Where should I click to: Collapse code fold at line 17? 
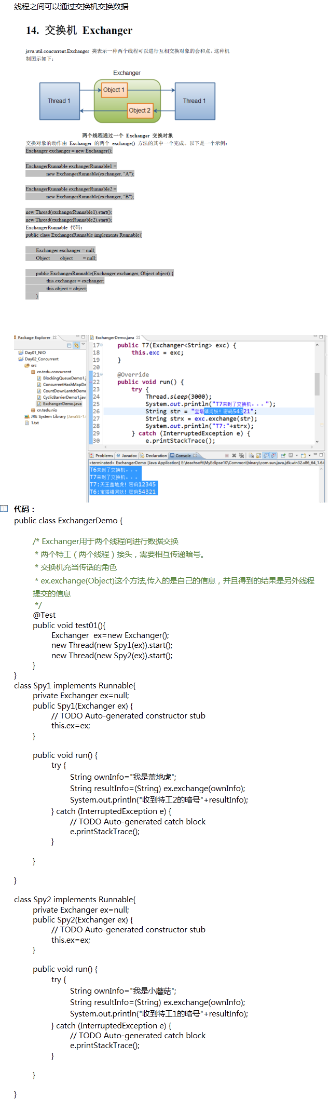click(x=102, y=345)
